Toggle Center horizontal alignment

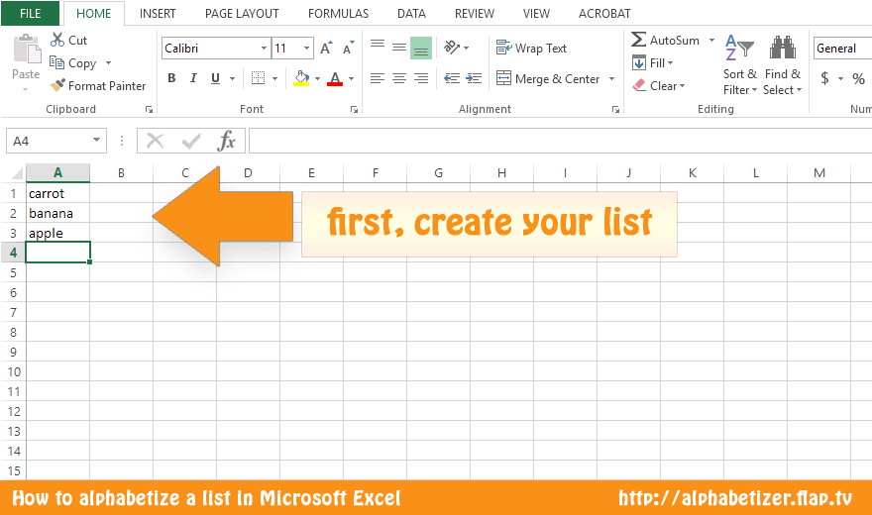pos(399,78)
